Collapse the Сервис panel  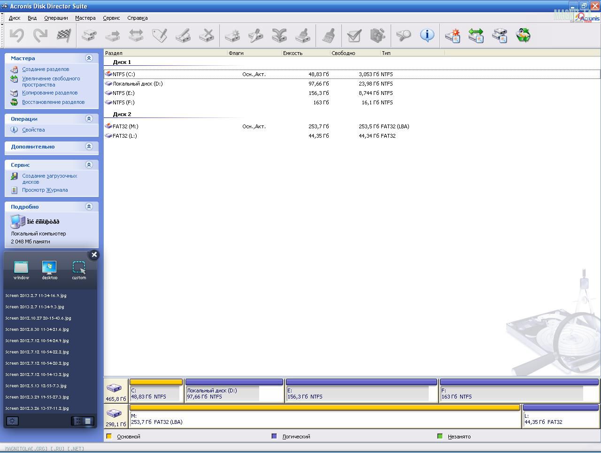pos(89,164)
